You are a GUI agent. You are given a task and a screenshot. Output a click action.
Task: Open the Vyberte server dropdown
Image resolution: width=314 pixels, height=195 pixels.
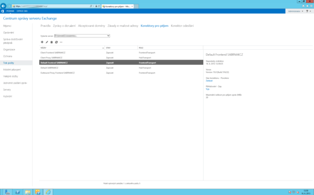click(82, 36)
